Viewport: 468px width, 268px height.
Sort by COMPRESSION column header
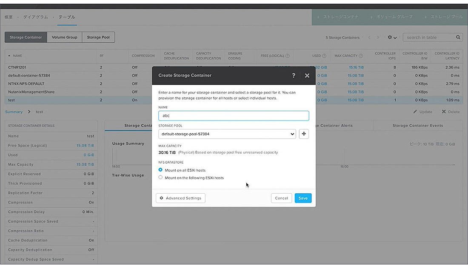click(x=143, y=56)
